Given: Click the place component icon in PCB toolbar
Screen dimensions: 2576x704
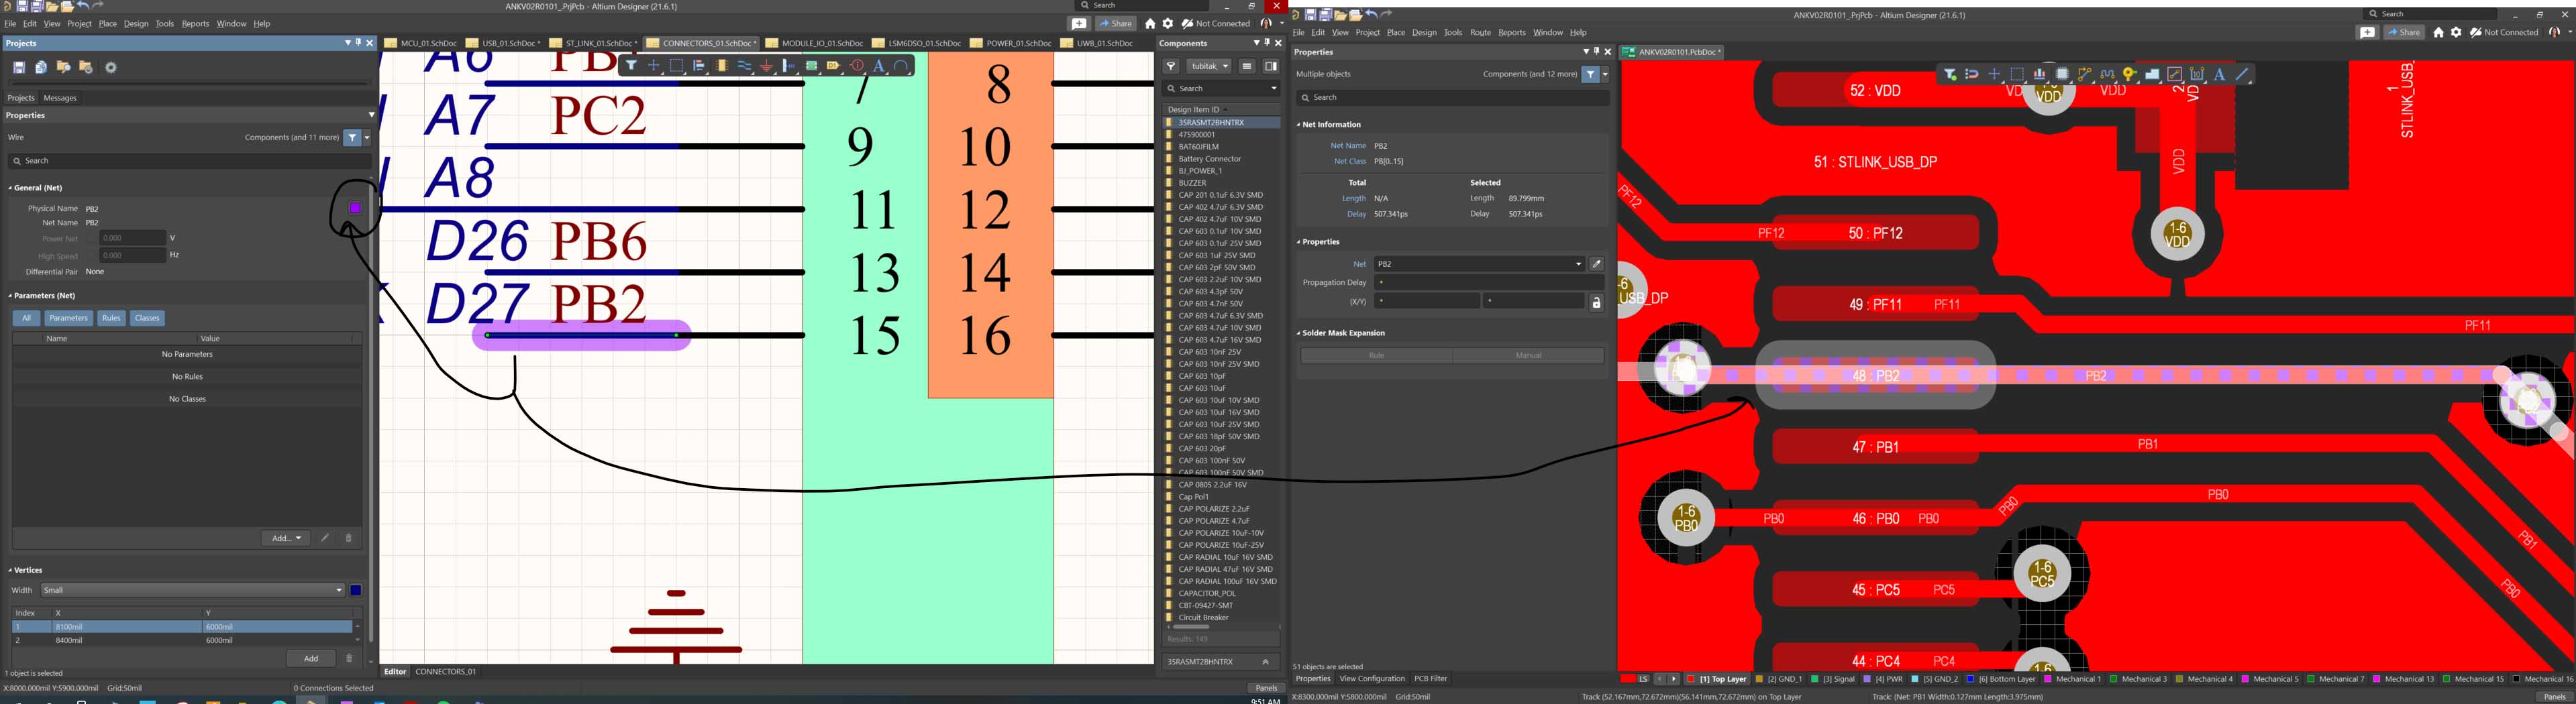Looking at the screenshot, I should [2062, 75].
